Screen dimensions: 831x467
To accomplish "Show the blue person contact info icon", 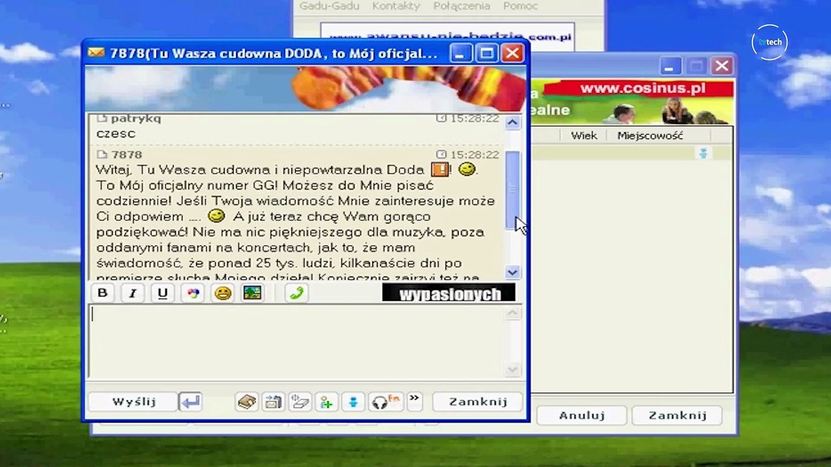I will [x=353, y=402].
